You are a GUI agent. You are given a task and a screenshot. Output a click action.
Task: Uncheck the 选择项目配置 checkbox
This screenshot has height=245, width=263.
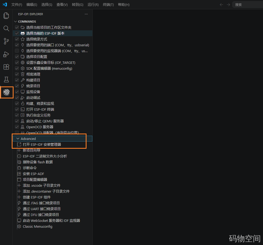(17, 57)
